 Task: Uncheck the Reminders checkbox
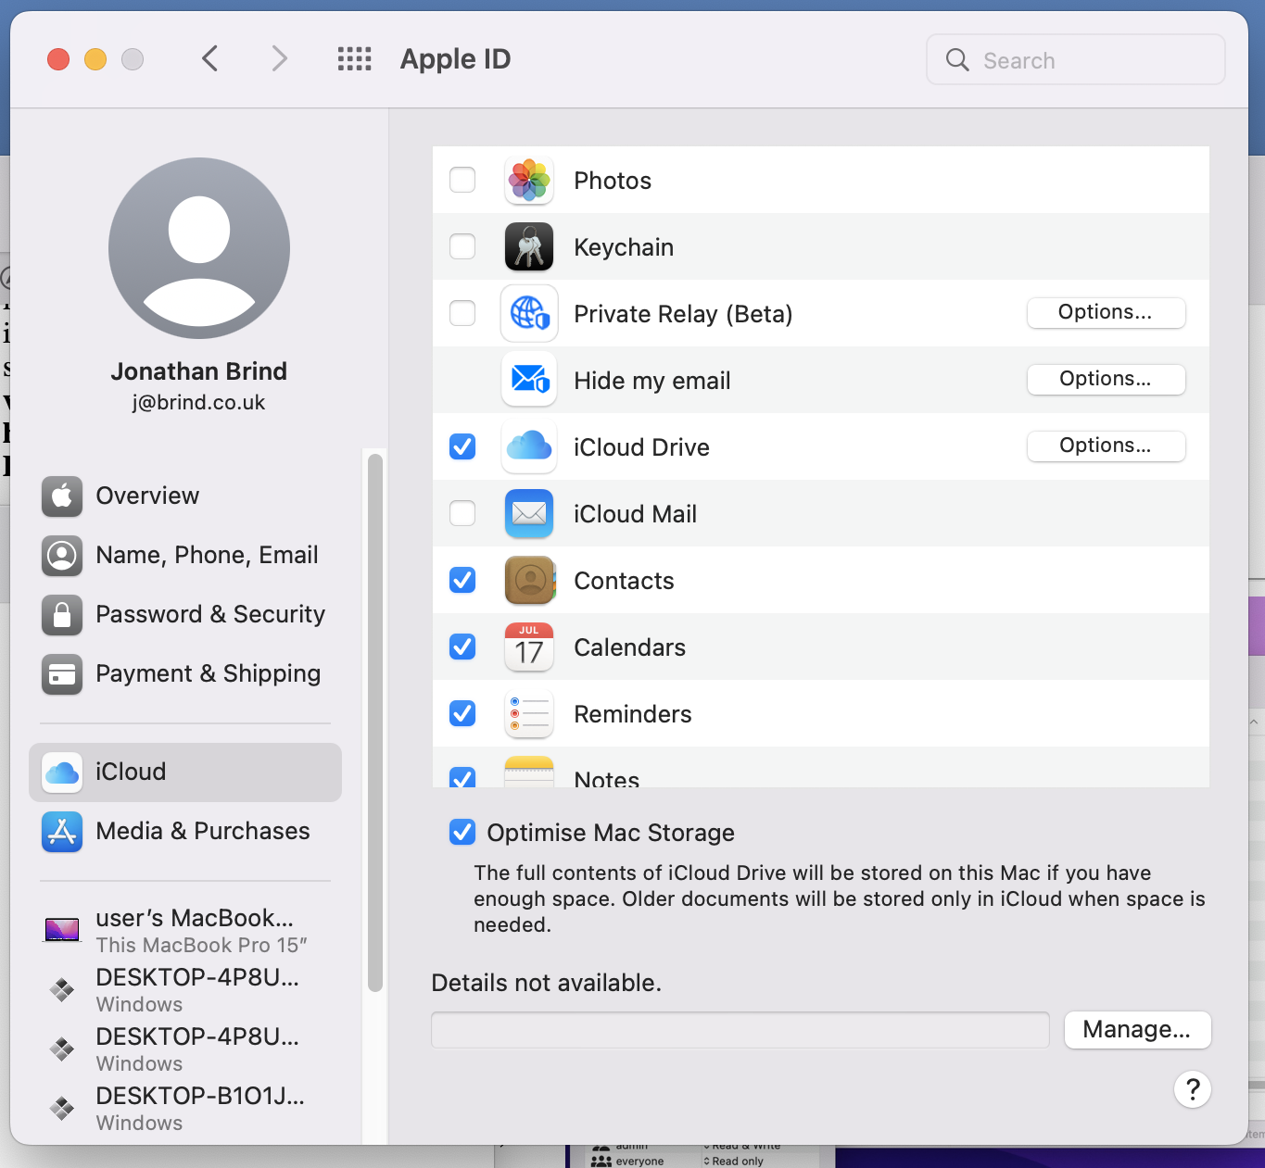pyautogui.click(x=462, y=713)
